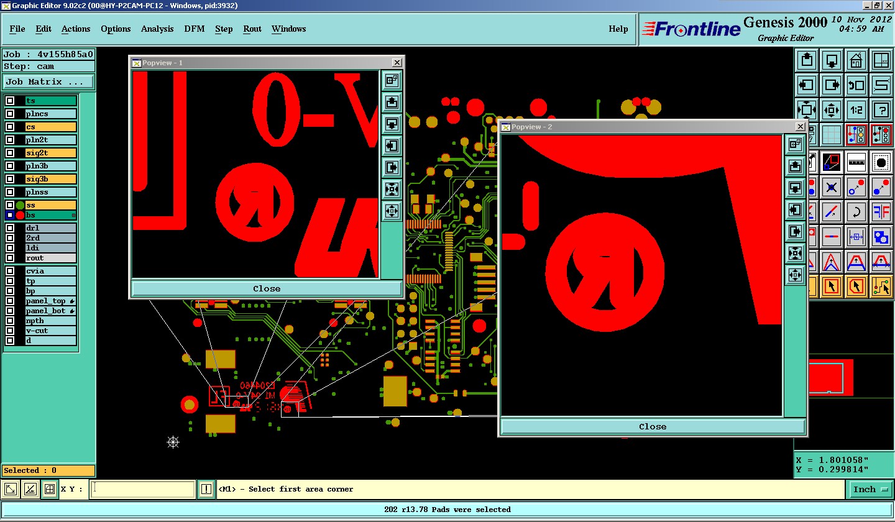This screenshot has height=522, width=895.
Task: Click the pan up icon in main toolbar
Action: [x=807, y=60]
